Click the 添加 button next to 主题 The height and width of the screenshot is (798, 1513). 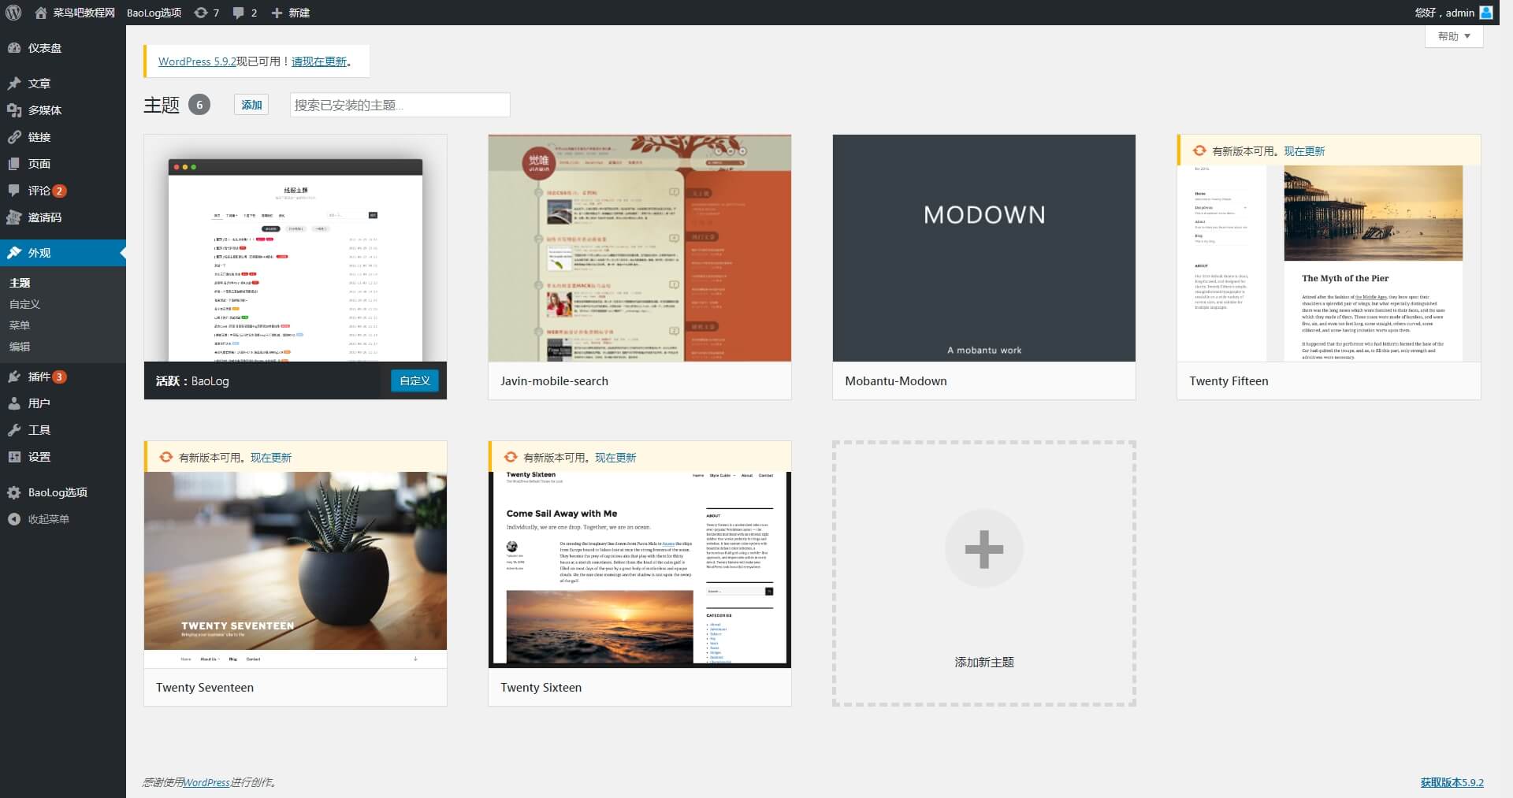pyautogui.click(x=251, y=105)
